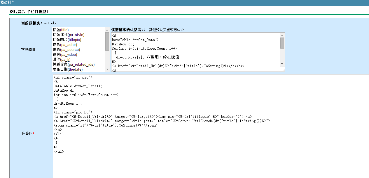Select the 发布日期(thedate) field
The width and height of the screenshot is (369, 178).
(x=67, y=69)
